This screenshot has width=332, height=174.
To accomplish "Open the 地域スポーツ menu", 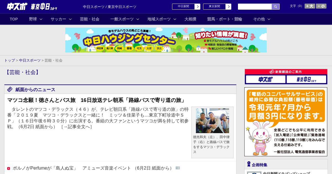I will tap(159, 19).
